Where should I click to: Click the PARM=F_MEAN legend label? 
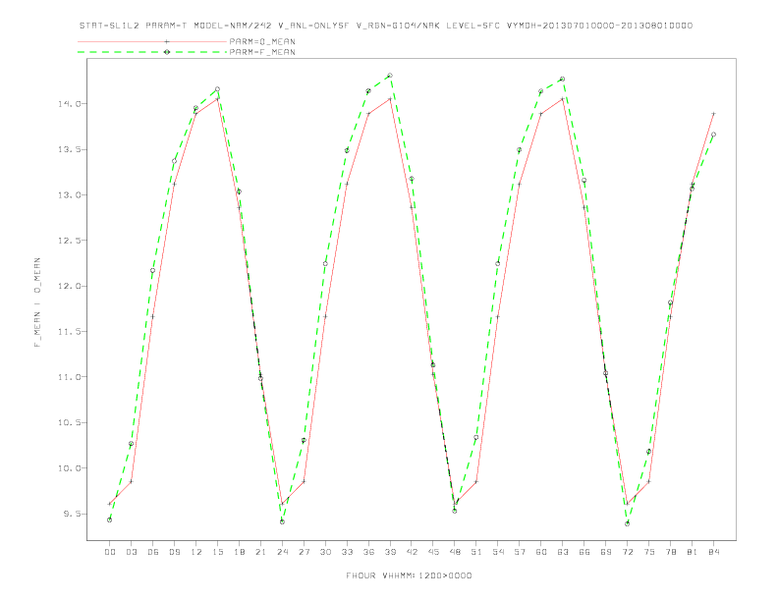pos(262,52)
